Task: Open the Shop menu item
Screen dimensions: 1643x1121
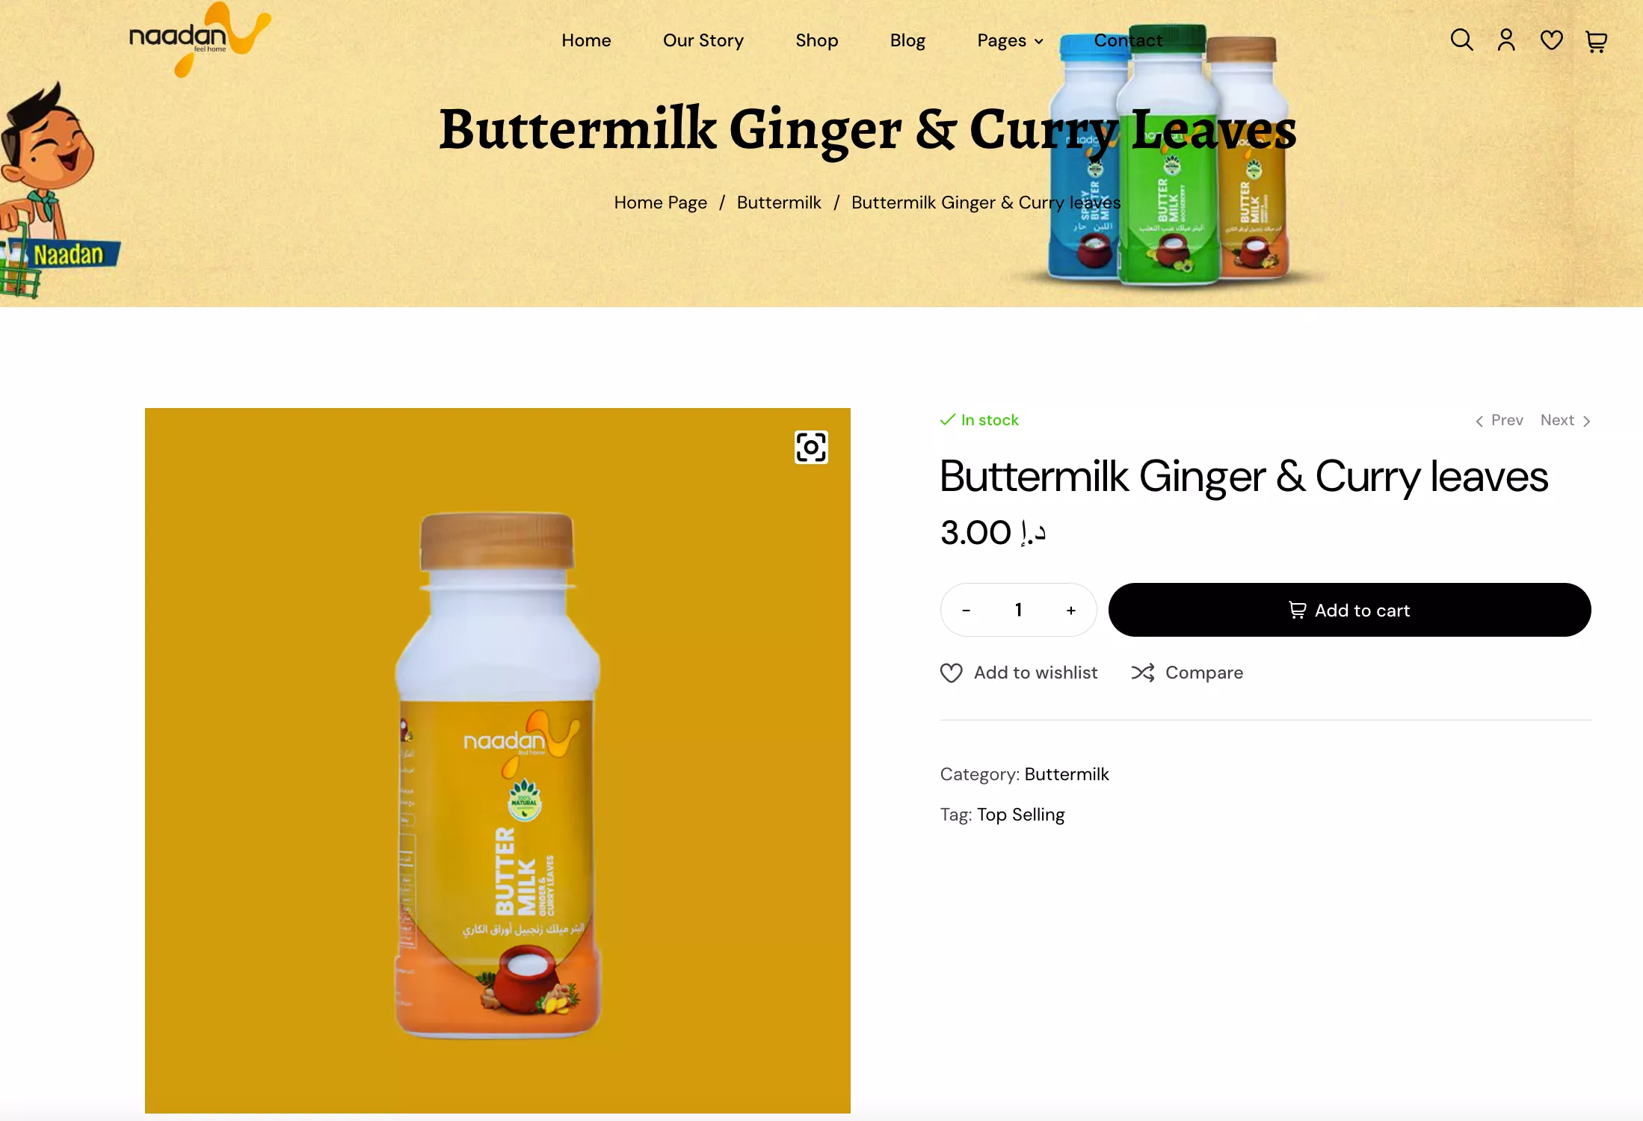Action: pyautogui.click(x=817, y=40)
